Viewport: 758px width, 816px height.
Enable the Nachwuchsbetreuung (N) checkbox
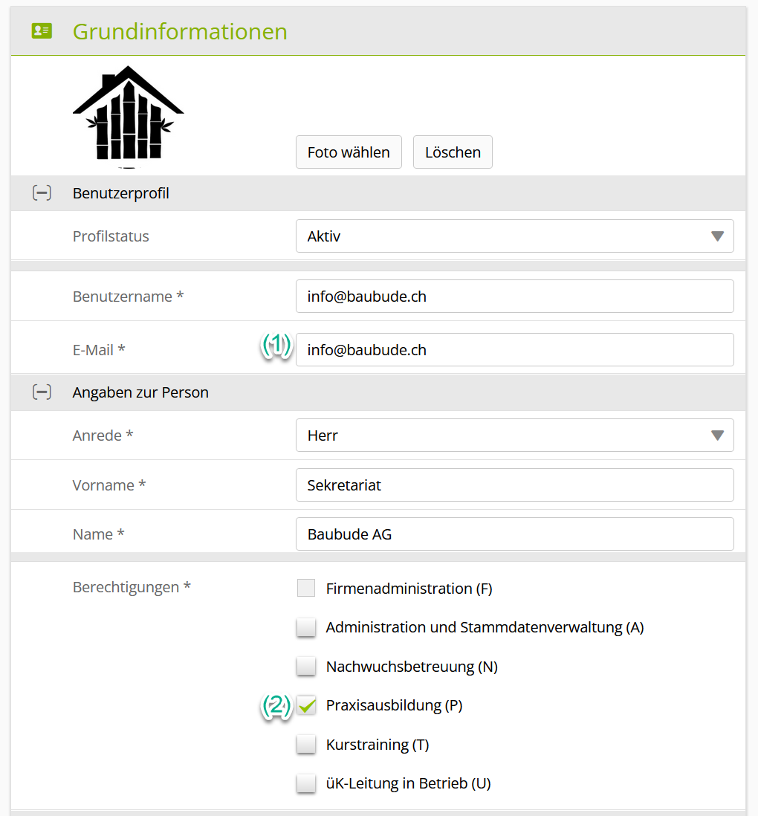coord(306,667)
